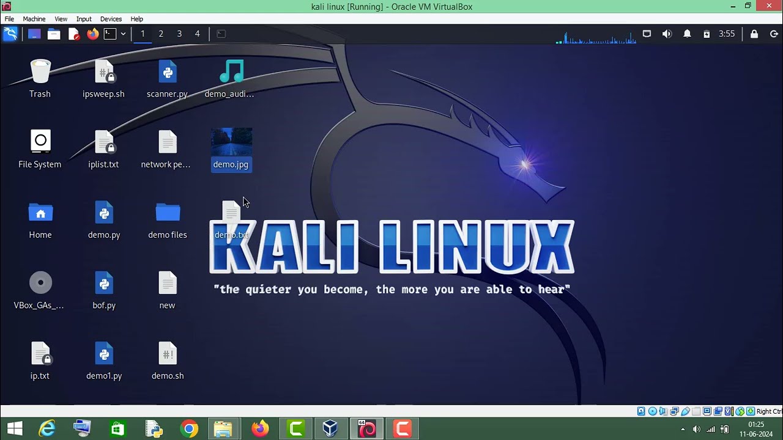Select the Home folder icon
783x440 pixels.
pos(40,219)
